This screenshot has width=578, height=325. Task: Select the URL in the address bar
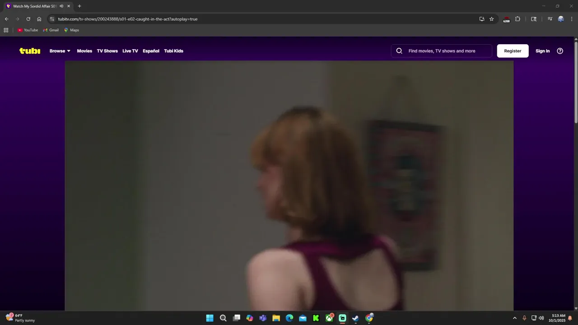coord(128,19)
